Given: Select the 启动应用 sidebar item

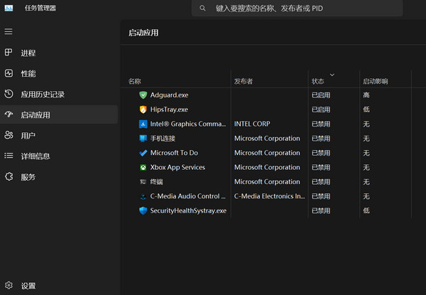Looking at the screenshot, I should tap(59, 114).
